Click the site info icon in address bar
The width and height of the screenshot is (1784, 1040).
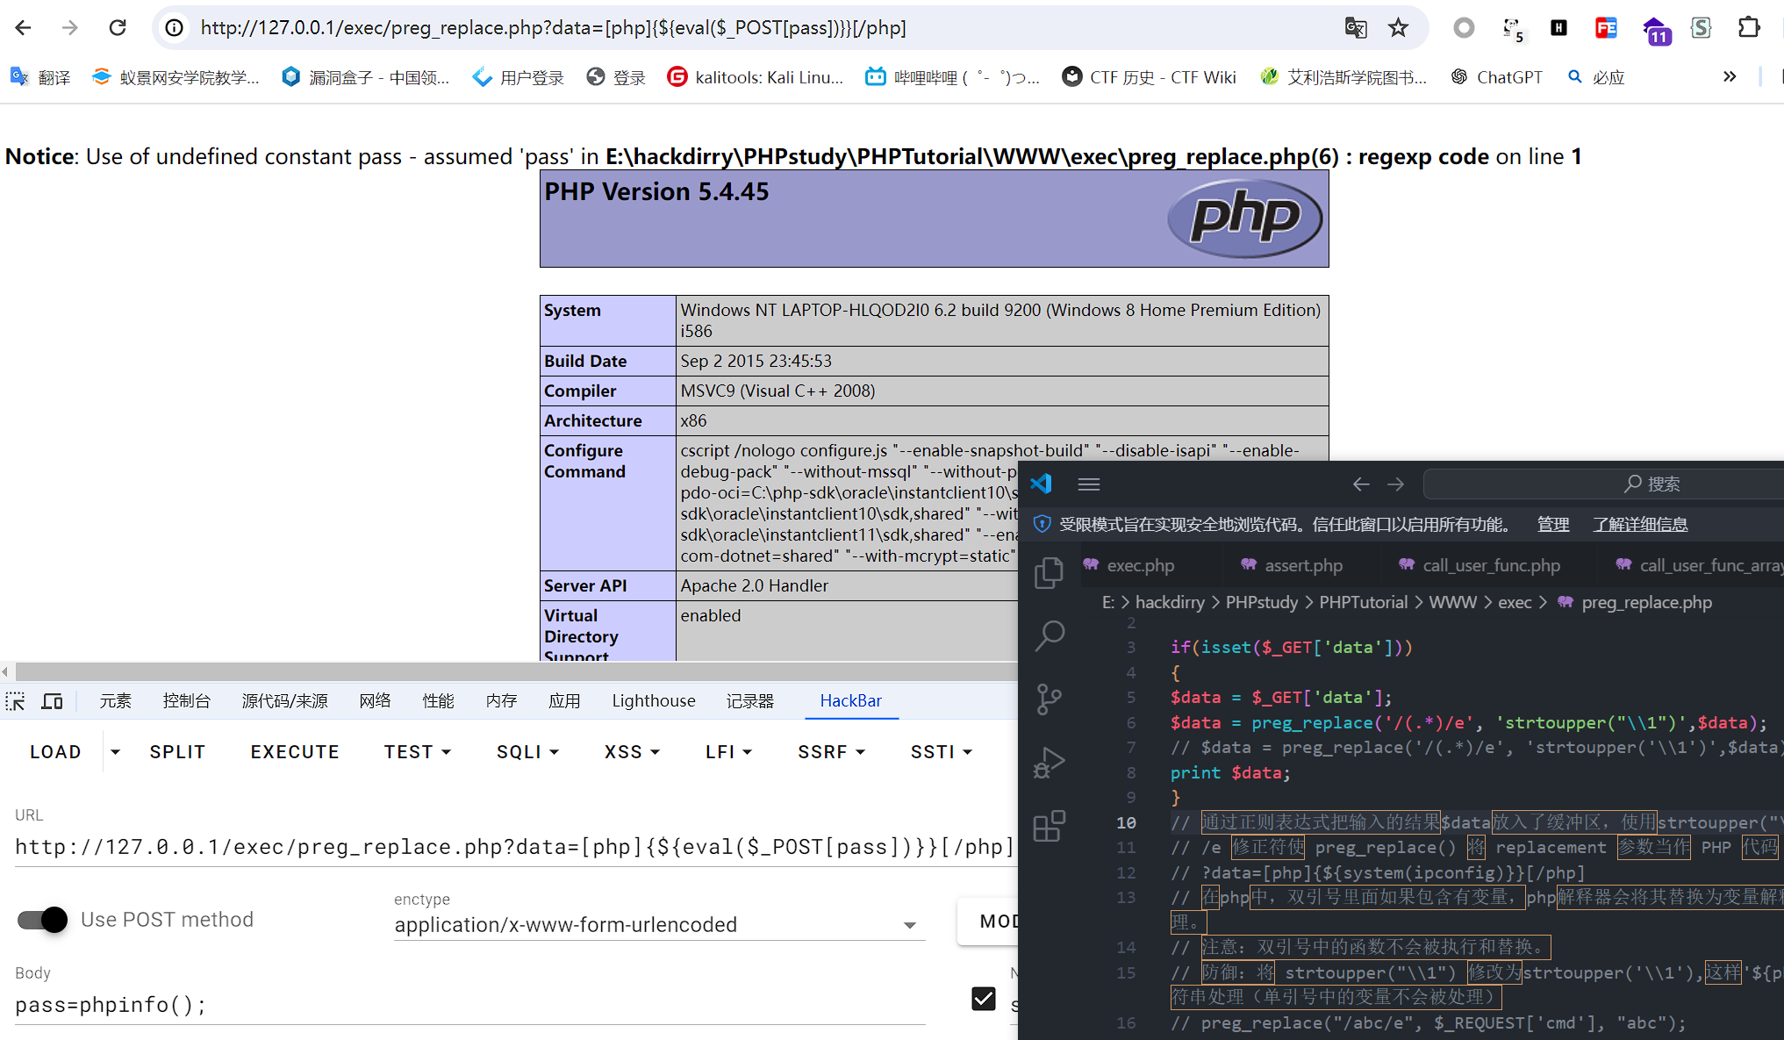click(x=175, y=28)
